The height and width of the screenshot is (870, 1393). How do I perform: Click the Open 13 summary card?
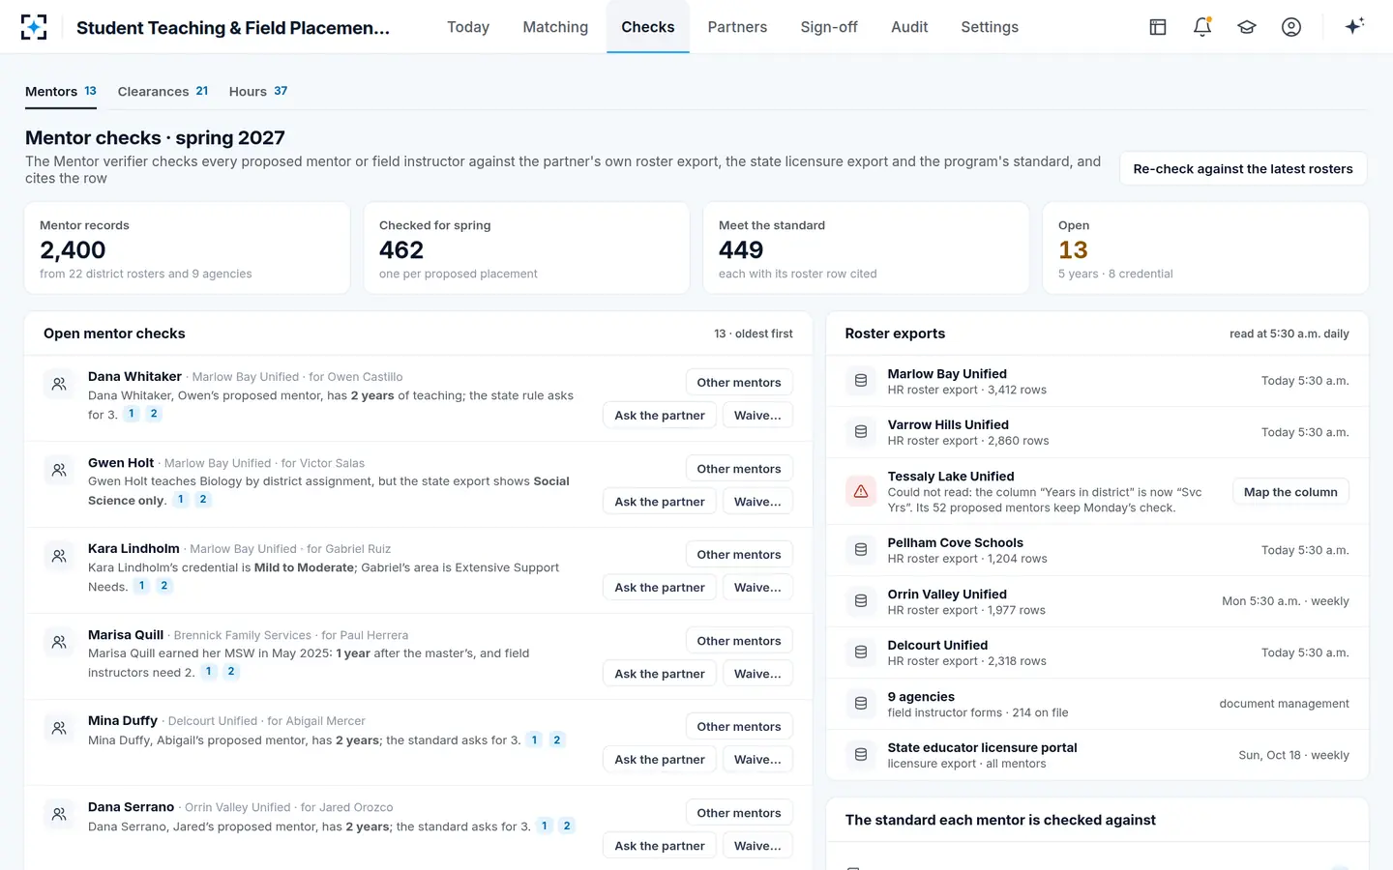point(1205,248)
